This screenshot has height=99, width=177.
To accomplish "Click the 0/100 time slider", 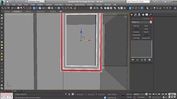I will [14, 91].
